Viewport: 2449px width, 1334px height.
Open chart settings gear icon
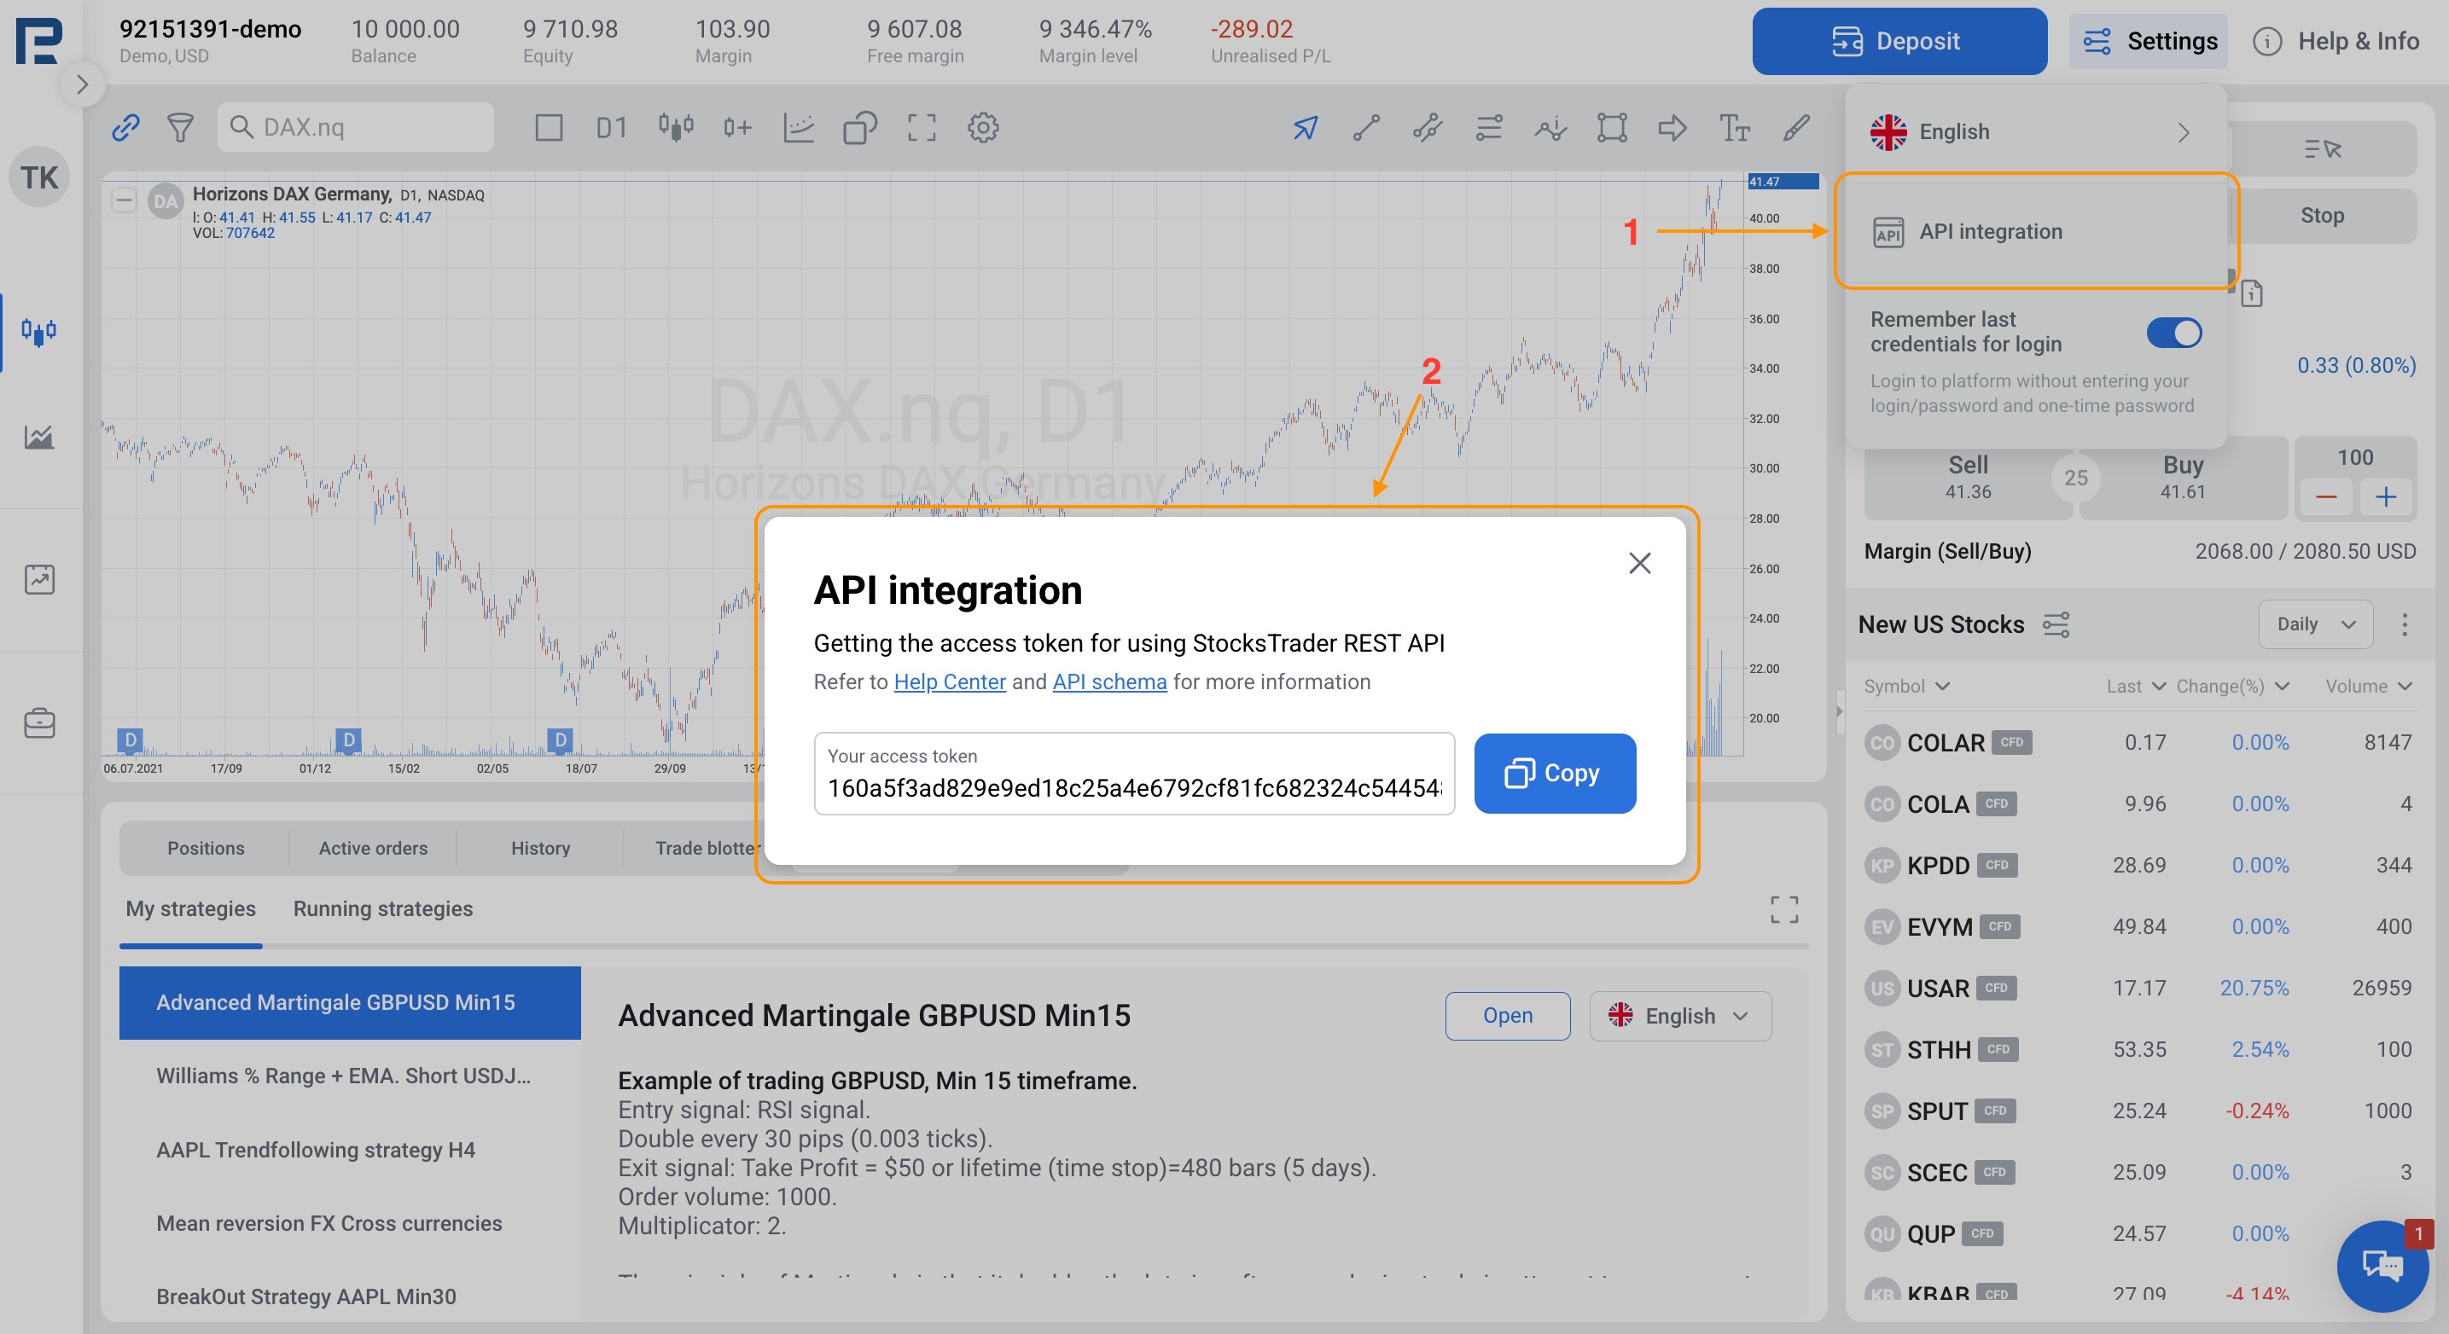tap(983, 127)
